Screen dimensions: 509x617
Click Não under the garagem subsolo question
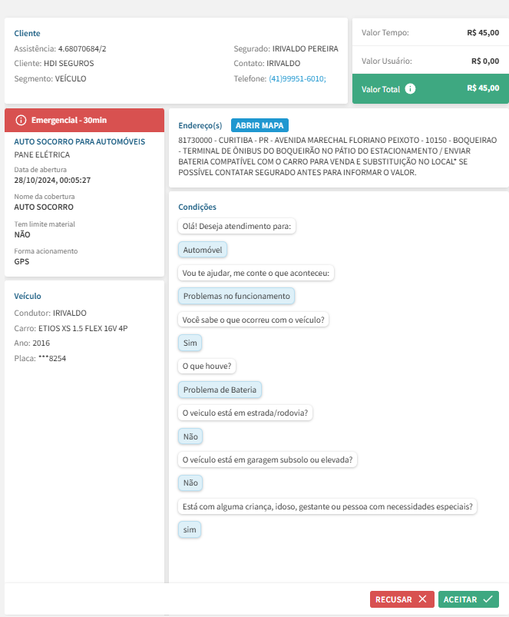pyautogui.click(x=190, y=483)
